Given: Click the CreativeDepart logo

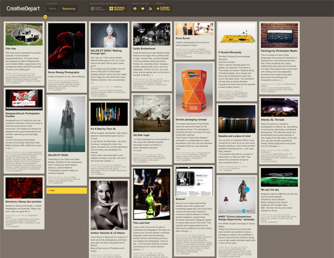Looking at the screenshot, I should (23, 9).
